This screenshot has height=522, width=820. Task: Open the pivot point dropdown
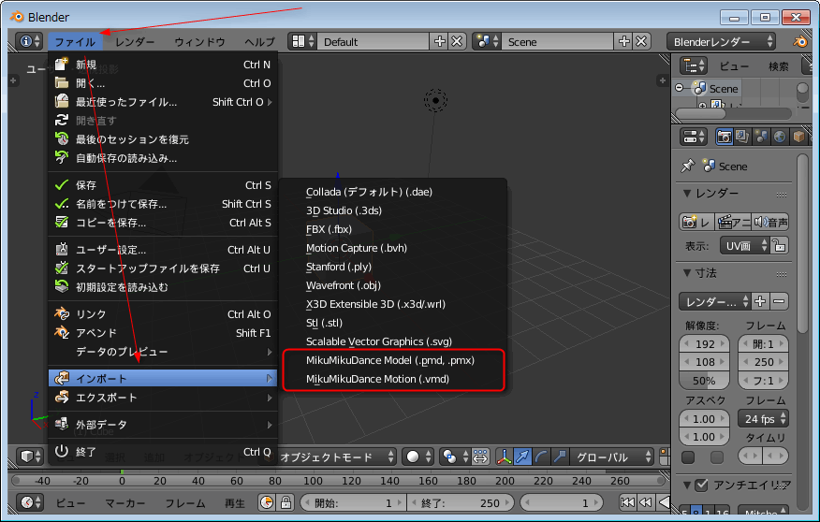[455, 457]
